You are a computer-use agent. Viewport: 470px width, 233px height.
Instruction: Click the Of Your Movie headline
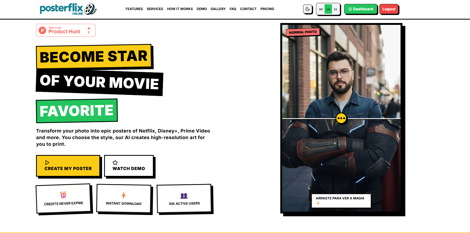point(99,82)
